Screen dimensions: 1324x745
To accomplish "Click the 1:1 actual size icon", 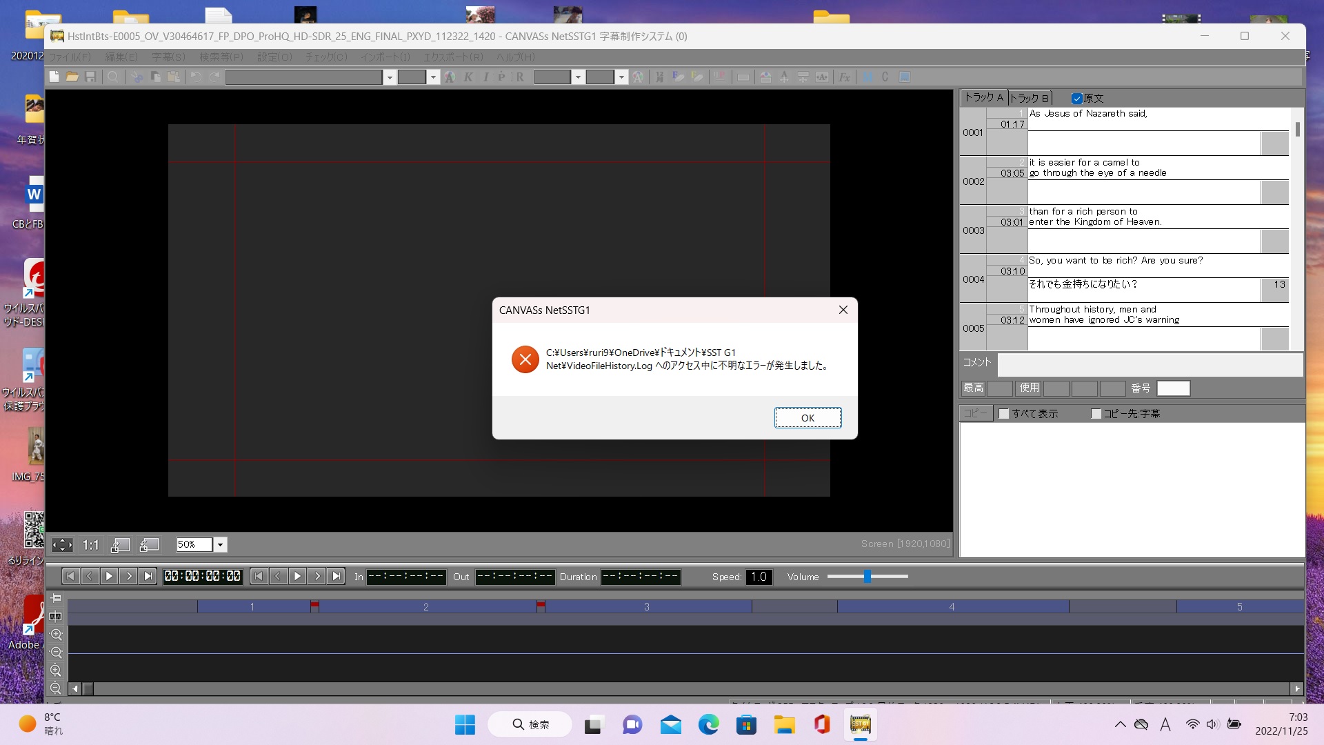I will point(90,545).
